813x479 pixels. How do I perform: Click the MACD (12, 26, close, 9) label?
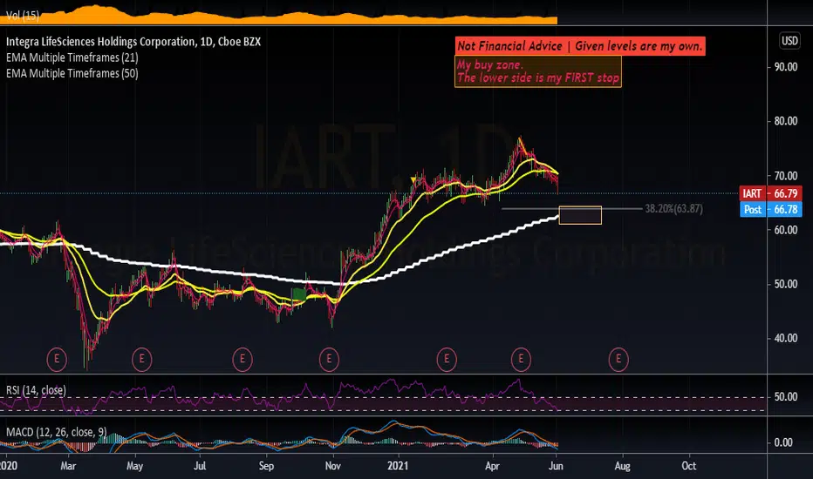(57, 432)
